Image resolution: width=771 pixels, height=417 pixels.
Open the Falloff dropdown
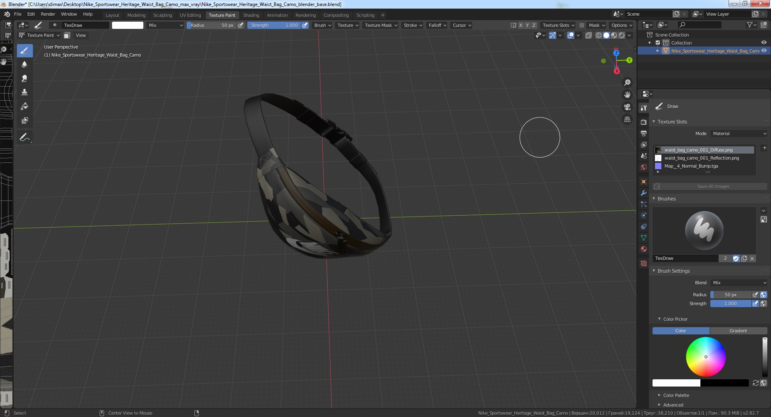(x=437, y=25)
